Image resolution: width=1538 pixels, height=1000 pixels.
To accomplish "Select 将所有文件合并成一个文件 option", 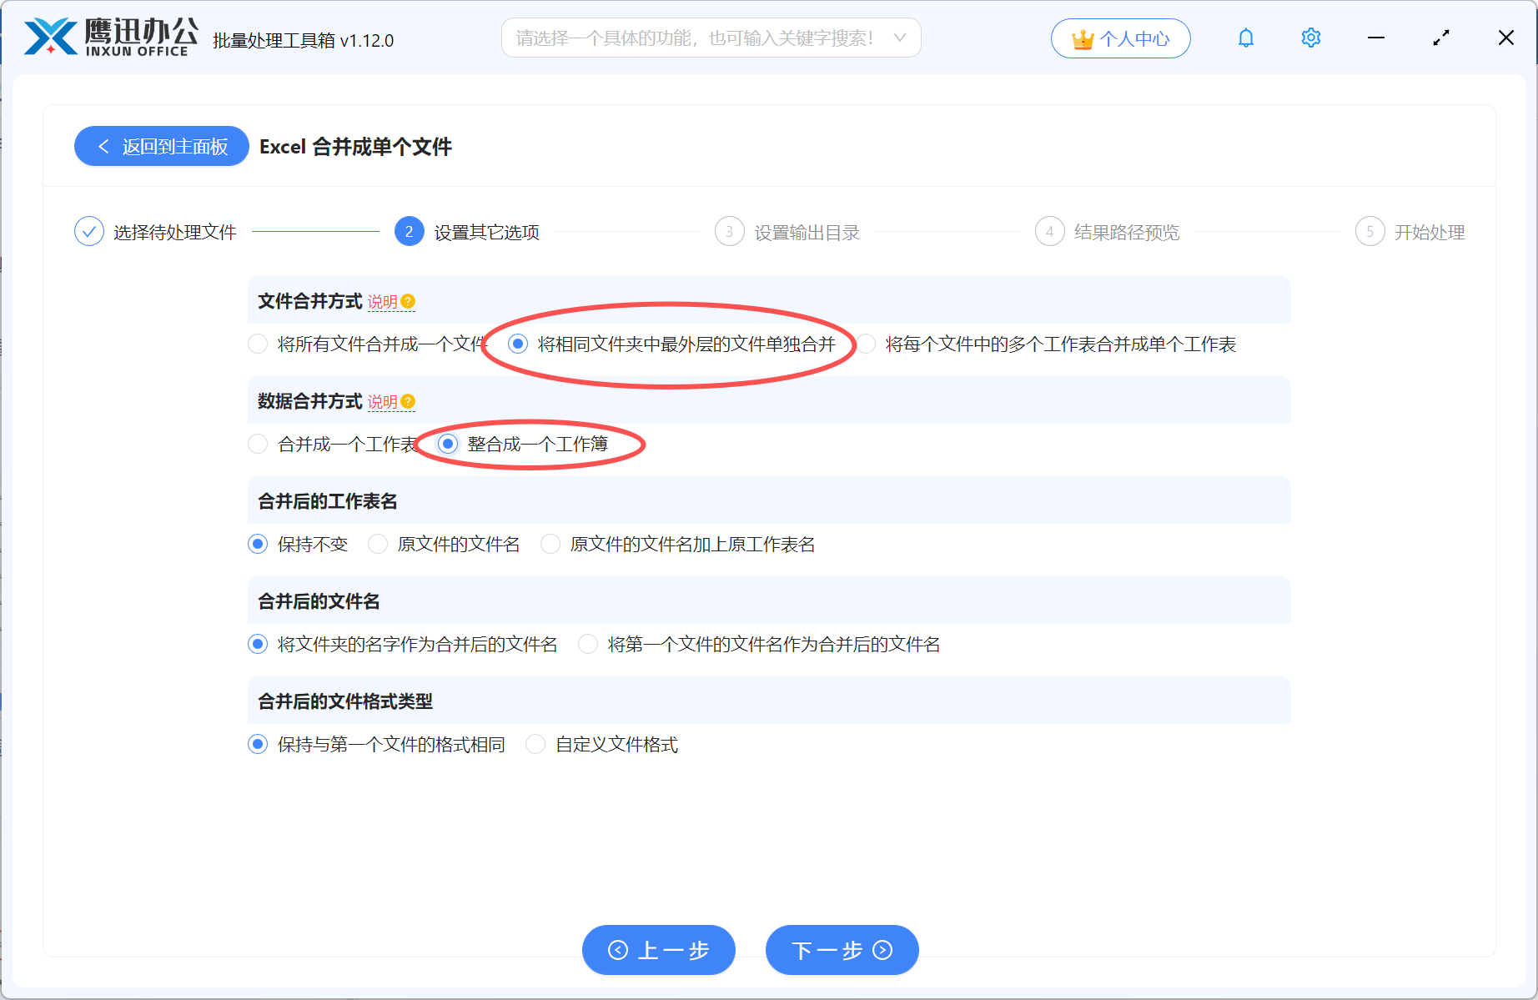I will pos(258,344).
